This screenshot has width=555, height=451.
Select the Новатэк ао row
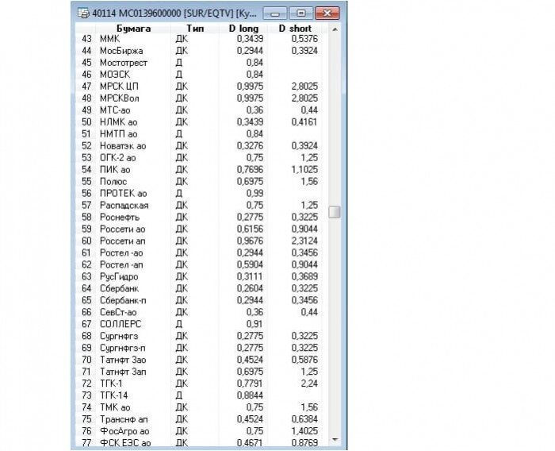tap(199, 146)
